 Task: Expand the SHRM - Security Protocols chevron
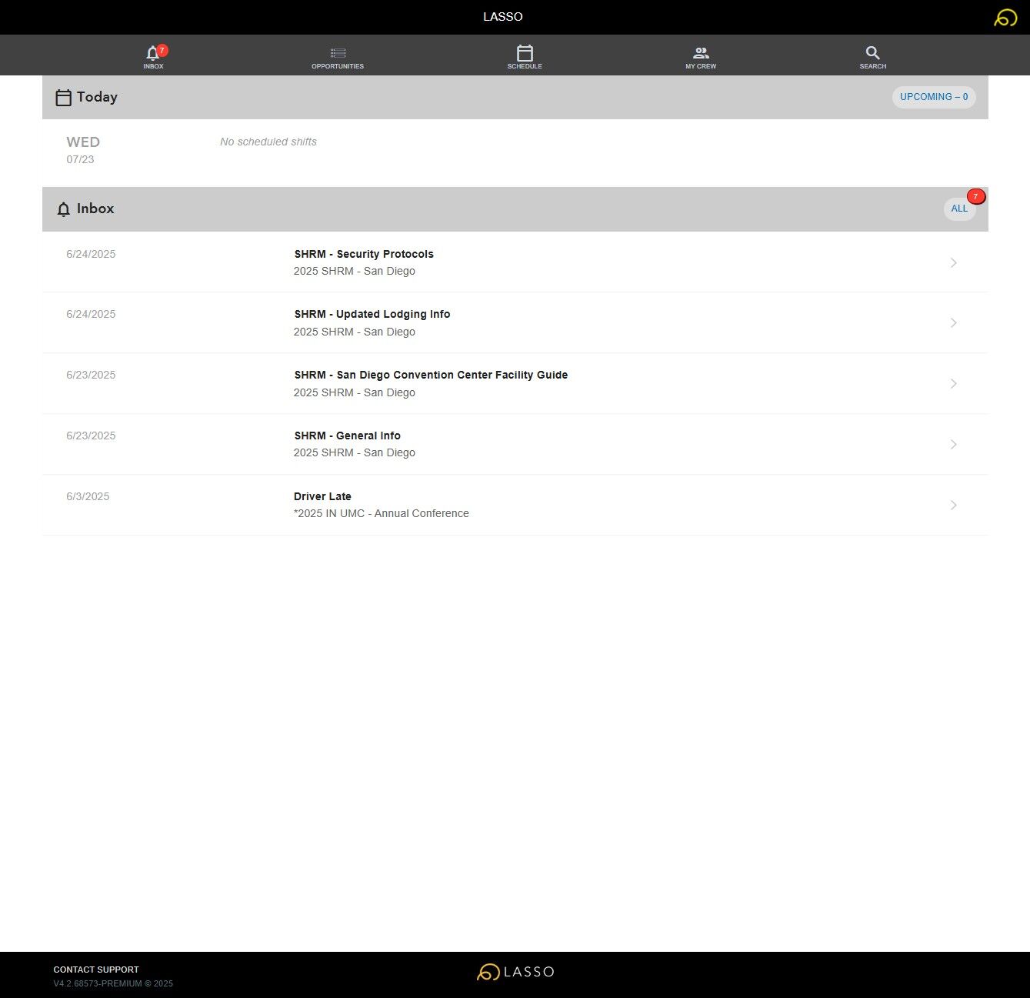point(953,262)
